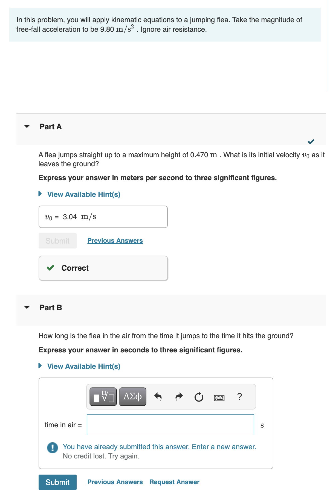Click the v0 answer field showing 3.04

(x=103, y=217)
